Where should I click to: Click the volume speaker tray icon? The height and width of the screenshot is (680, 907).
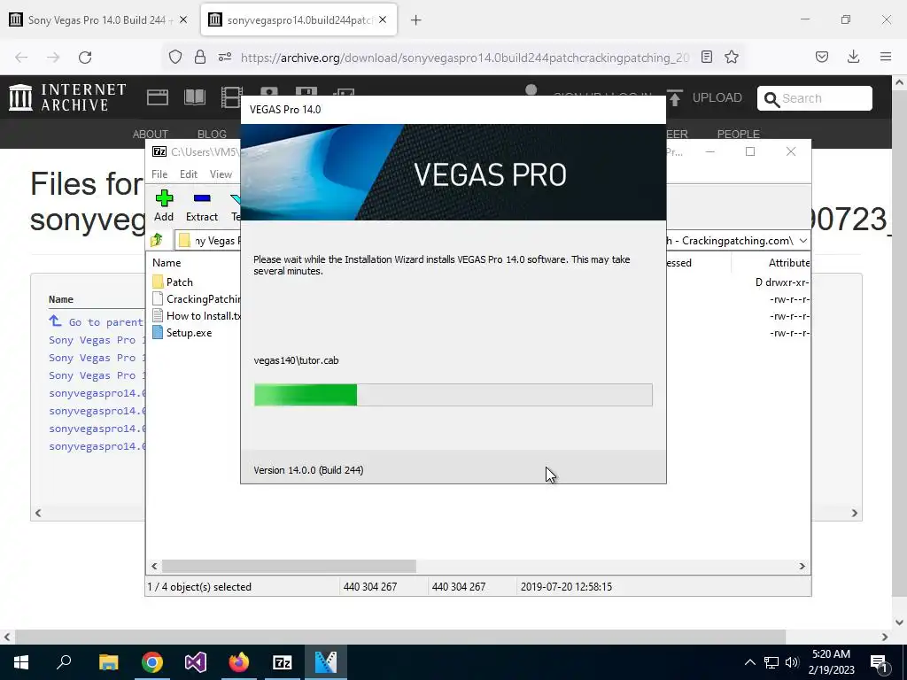point(791,662)
